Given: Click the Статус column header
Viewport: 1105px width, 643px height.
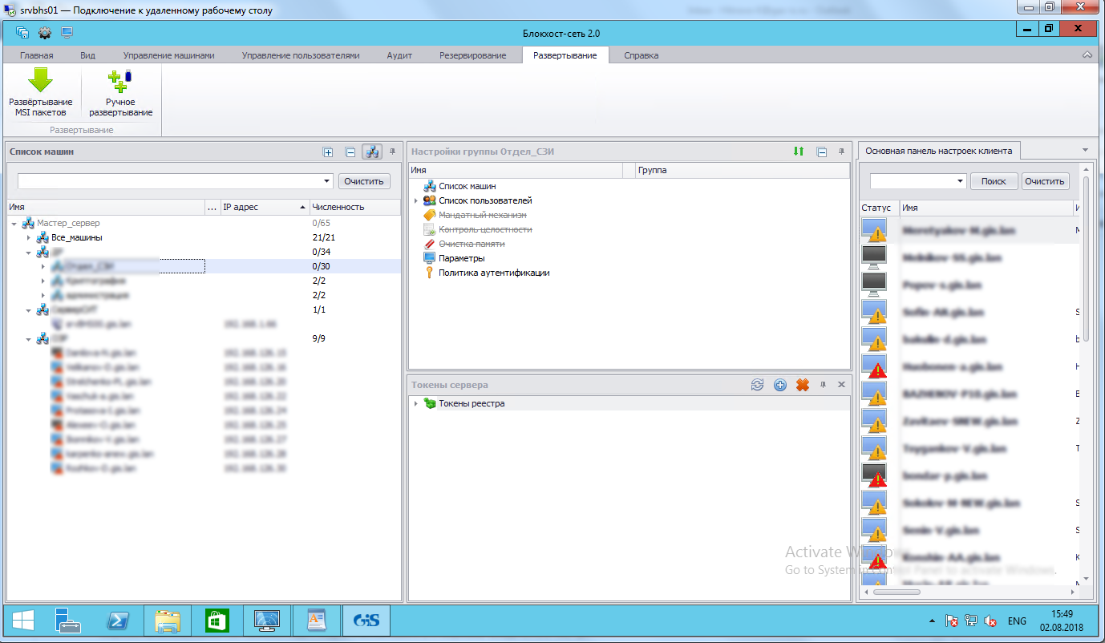Looking at the screenshot, I should coord(879,208).
